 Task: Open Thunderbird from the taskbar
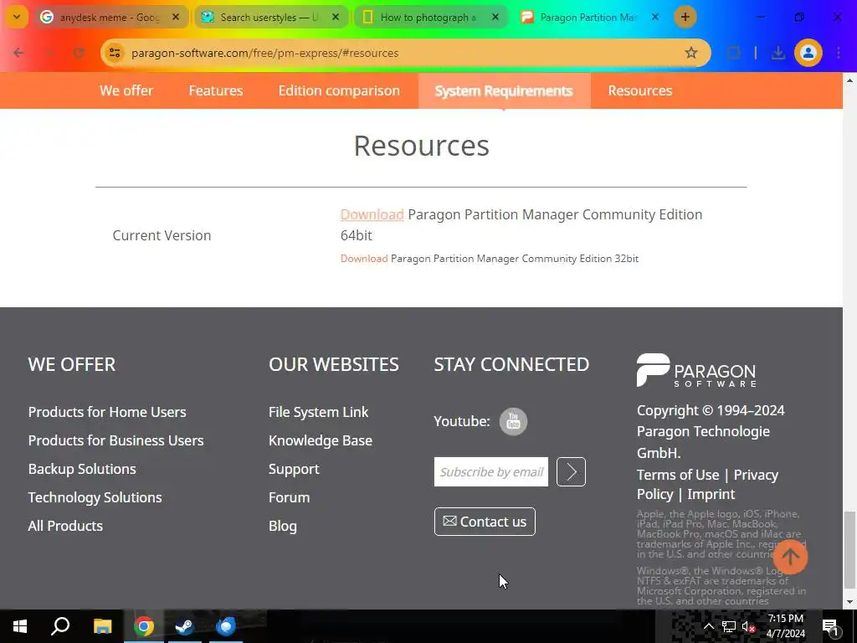(226, 626)
